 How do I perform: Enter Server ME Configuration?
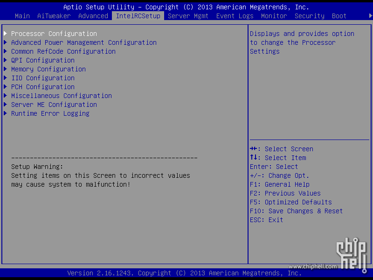pos(54,105)
